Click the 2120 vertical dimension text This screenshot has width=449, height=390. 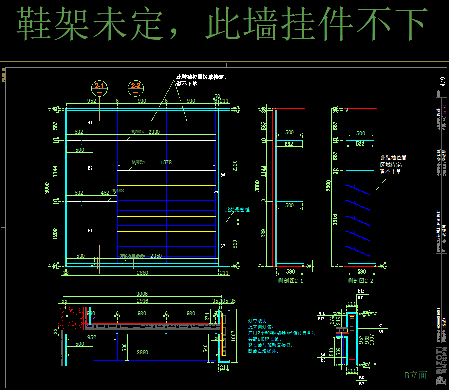(x=235, y=166)
